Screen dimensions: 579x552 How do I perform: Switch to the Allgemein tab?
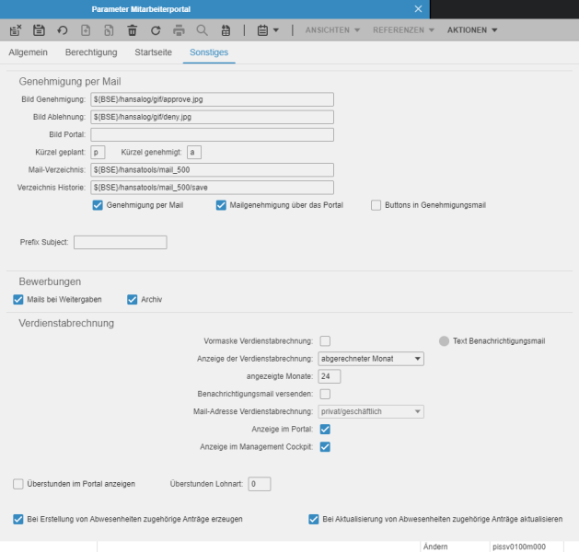pos(28,52)
